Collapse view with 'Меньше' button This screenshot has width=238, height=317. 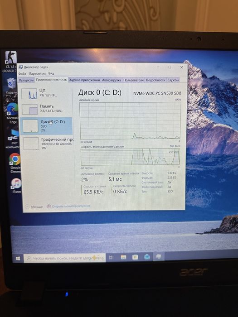[x=34, y=207]
